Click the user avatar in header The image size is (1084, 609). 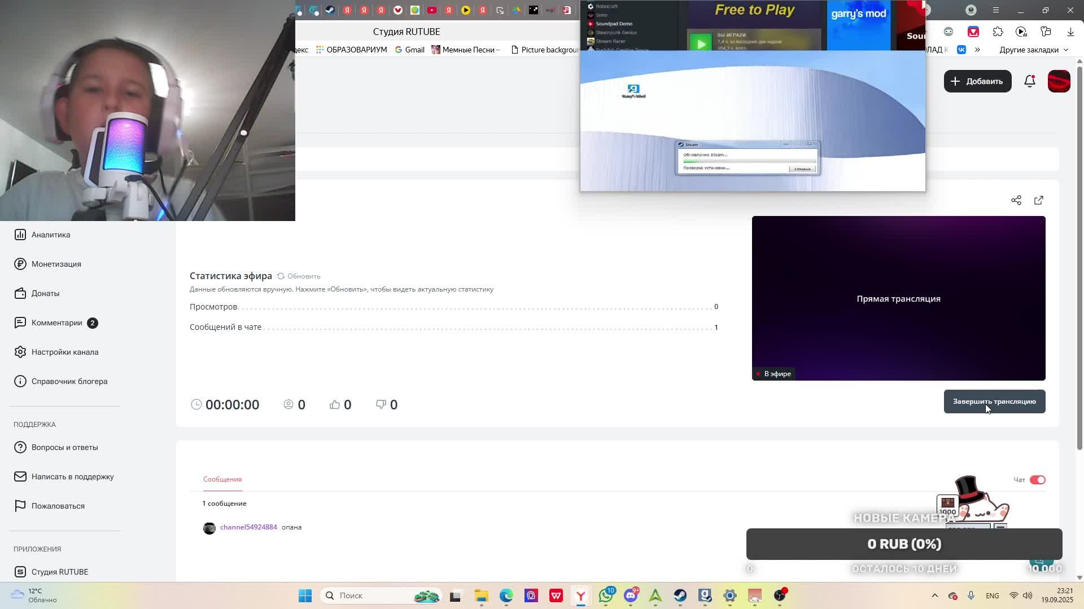click(x=1059, y=81)
